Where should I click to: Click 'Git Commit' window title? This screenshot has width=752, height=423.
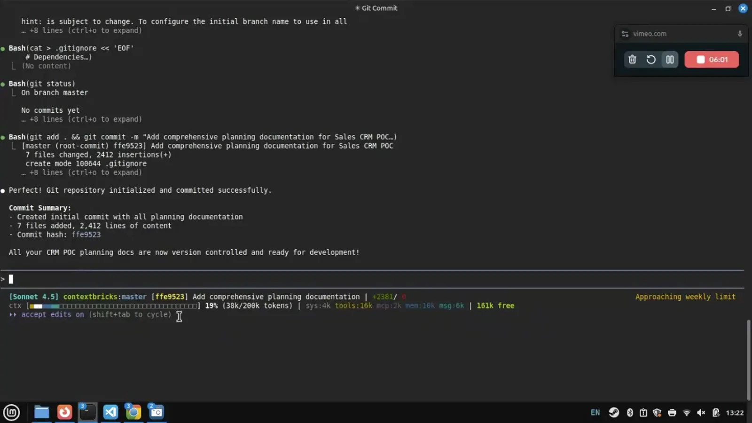coord(379,8)
